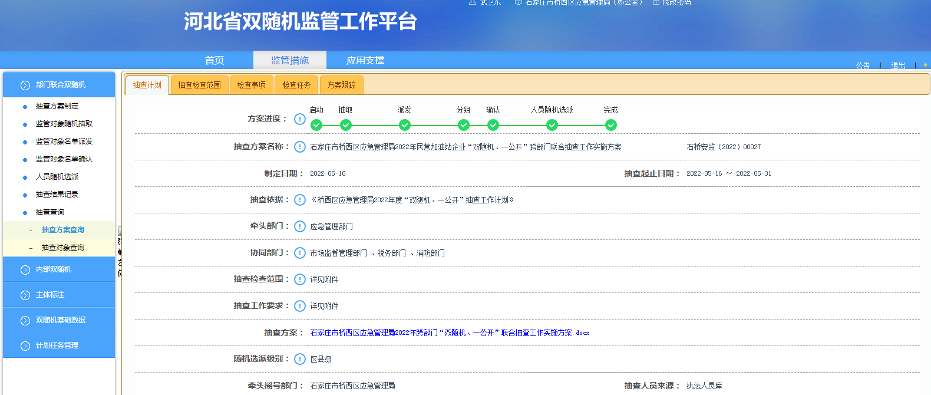Click the 完成 progress step checkmark
The height and width of the screenshot is (395, 931).
[611, 125]
